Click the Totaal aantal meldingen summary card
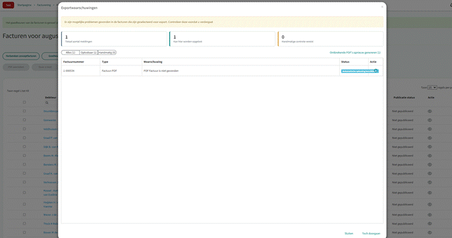The height and width of the screenshot is (238, 452). (x=114, y=39)
